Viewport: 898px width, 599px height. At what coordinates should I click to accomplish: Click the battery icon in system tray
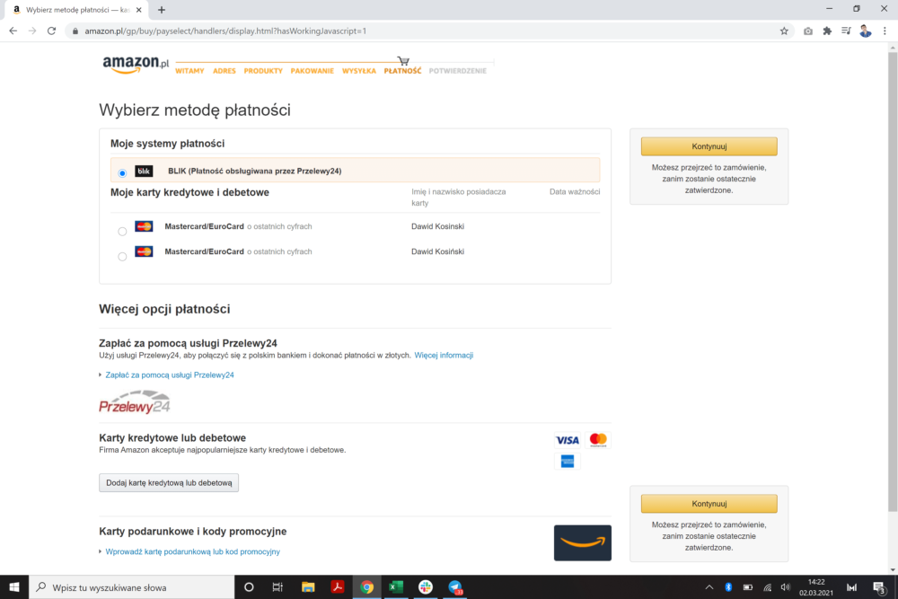748,587
